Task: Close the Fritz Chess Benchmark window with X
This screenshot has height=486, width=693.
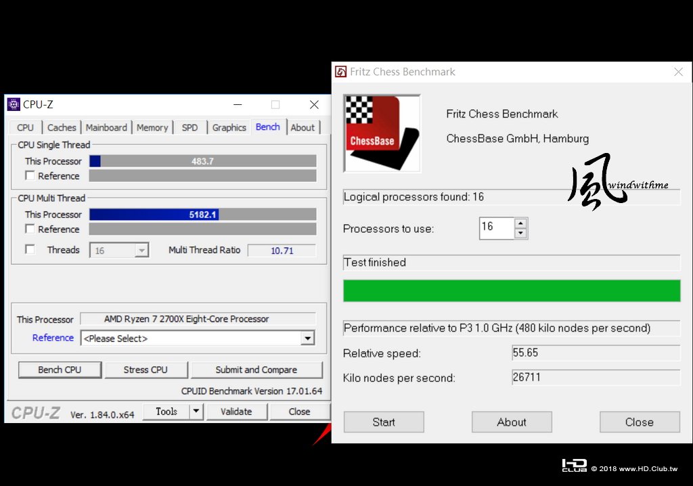Action: (678, 72)
